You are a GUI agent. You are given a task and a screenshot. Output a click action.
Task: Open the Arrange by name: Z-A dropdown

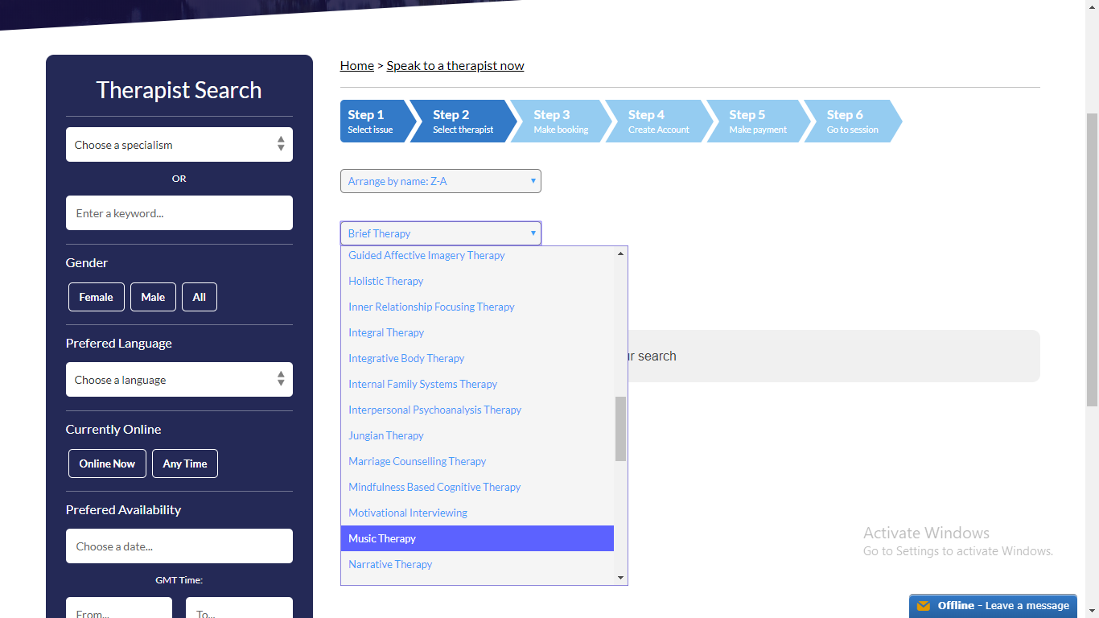440,181
